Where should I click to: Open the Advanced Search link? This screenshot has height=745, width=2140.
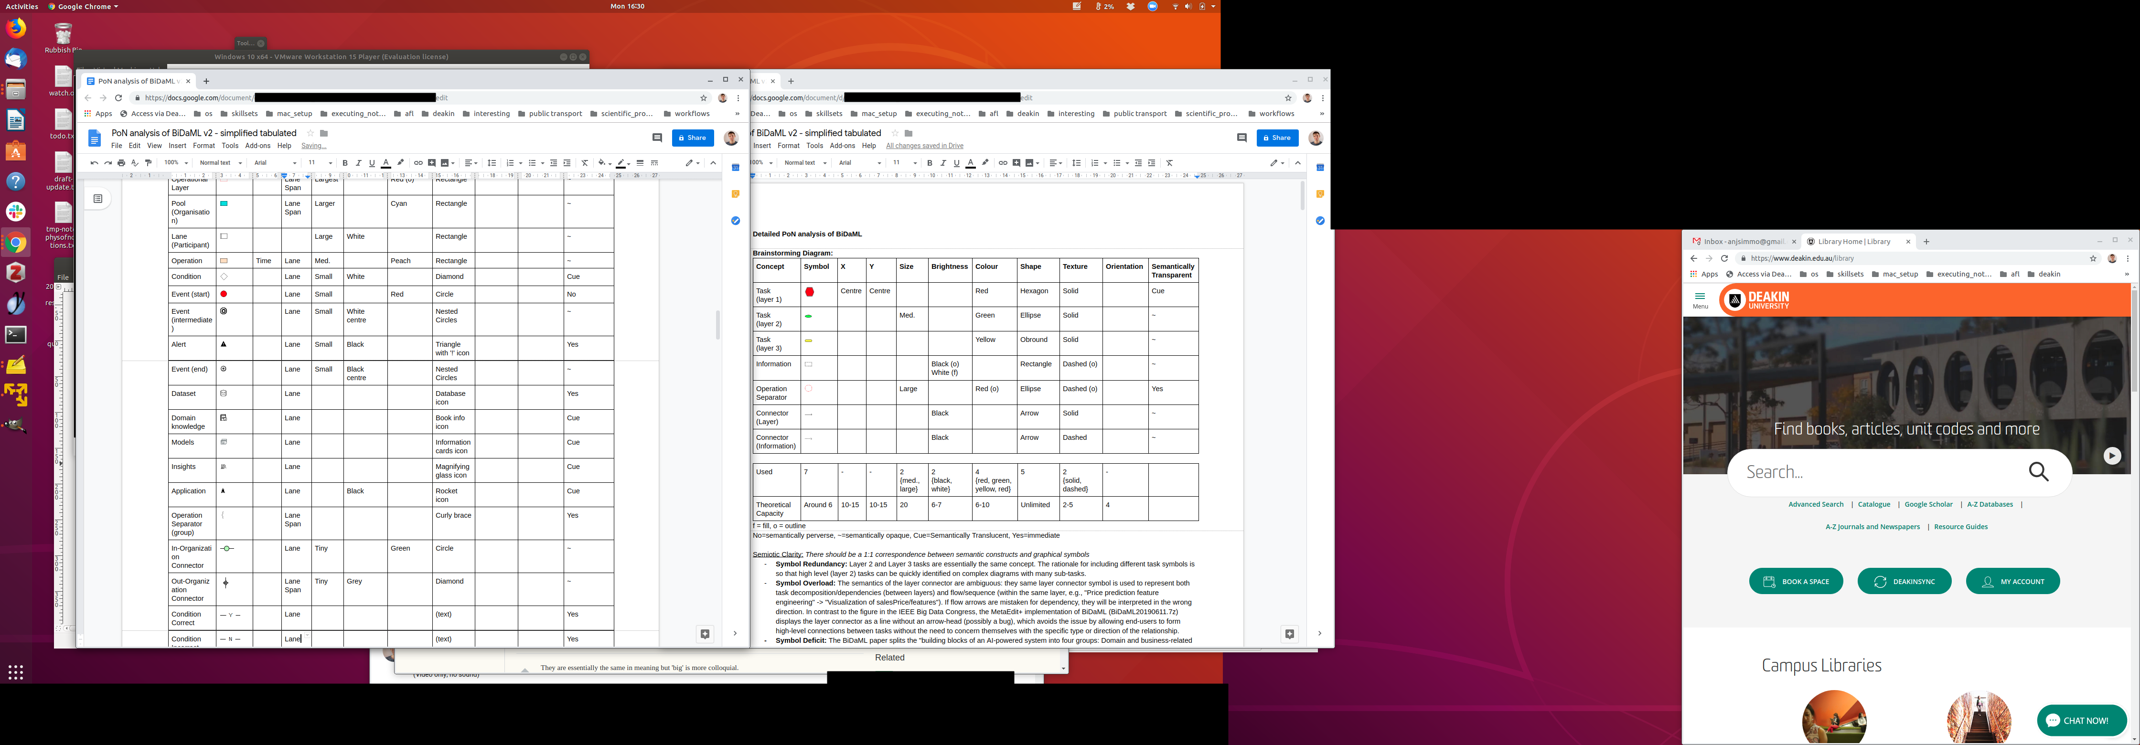click(x=1815, y=504)
